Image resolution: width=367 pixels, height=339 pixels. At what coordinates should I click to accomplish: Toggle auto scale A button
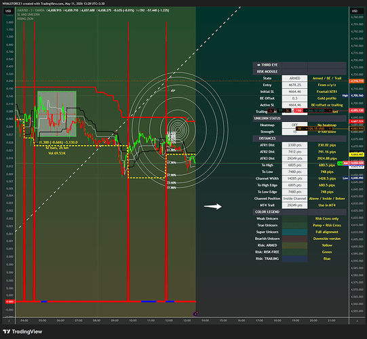[x=358, y=321]
